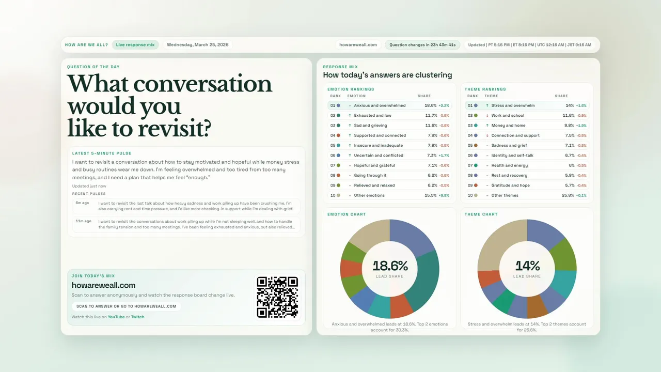The height and width of the screenshot is (372, 661).
Task: Click the emotion chart caption text
Action: [390, 327]
